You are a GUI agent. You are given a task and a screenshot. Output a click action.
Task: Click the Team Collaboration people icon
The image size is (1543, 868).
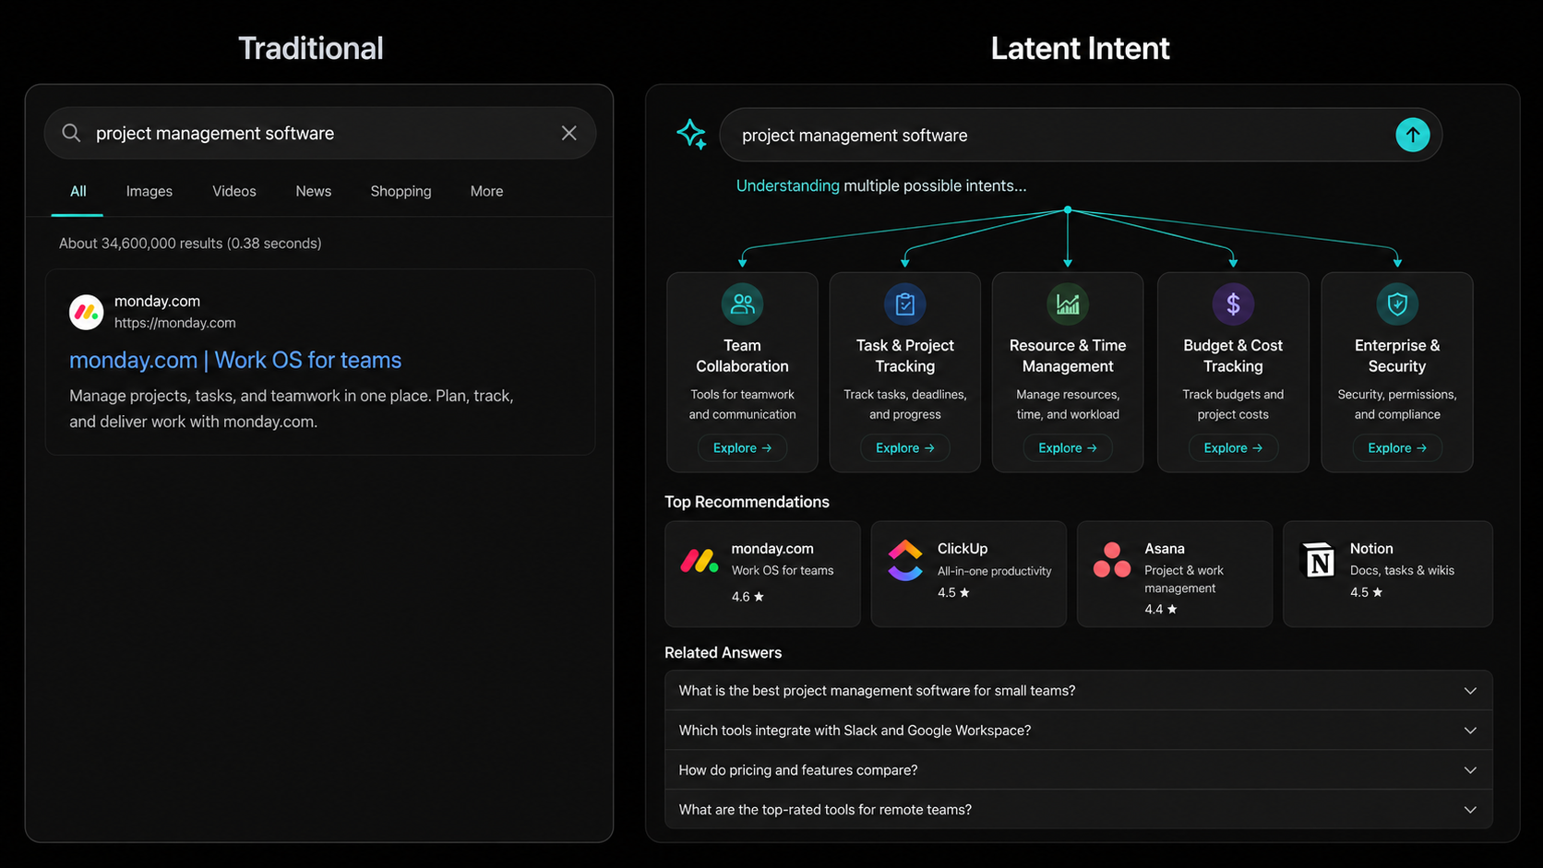coord(742,303)
